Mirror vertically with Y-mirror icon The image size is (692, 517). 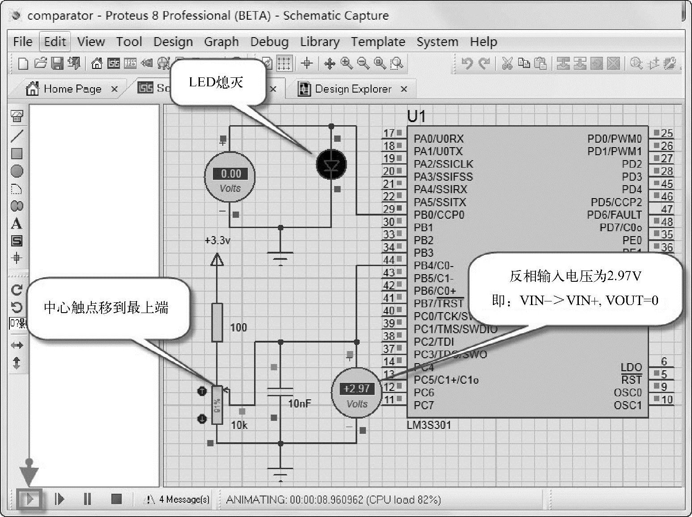17,363
